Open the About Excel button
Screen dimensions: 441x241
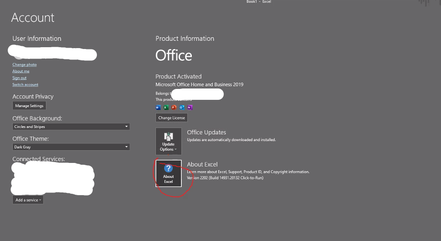(x=169, y=173)
